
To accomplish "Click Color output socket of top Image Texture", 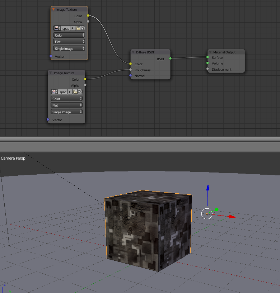I will coord(88,16).
